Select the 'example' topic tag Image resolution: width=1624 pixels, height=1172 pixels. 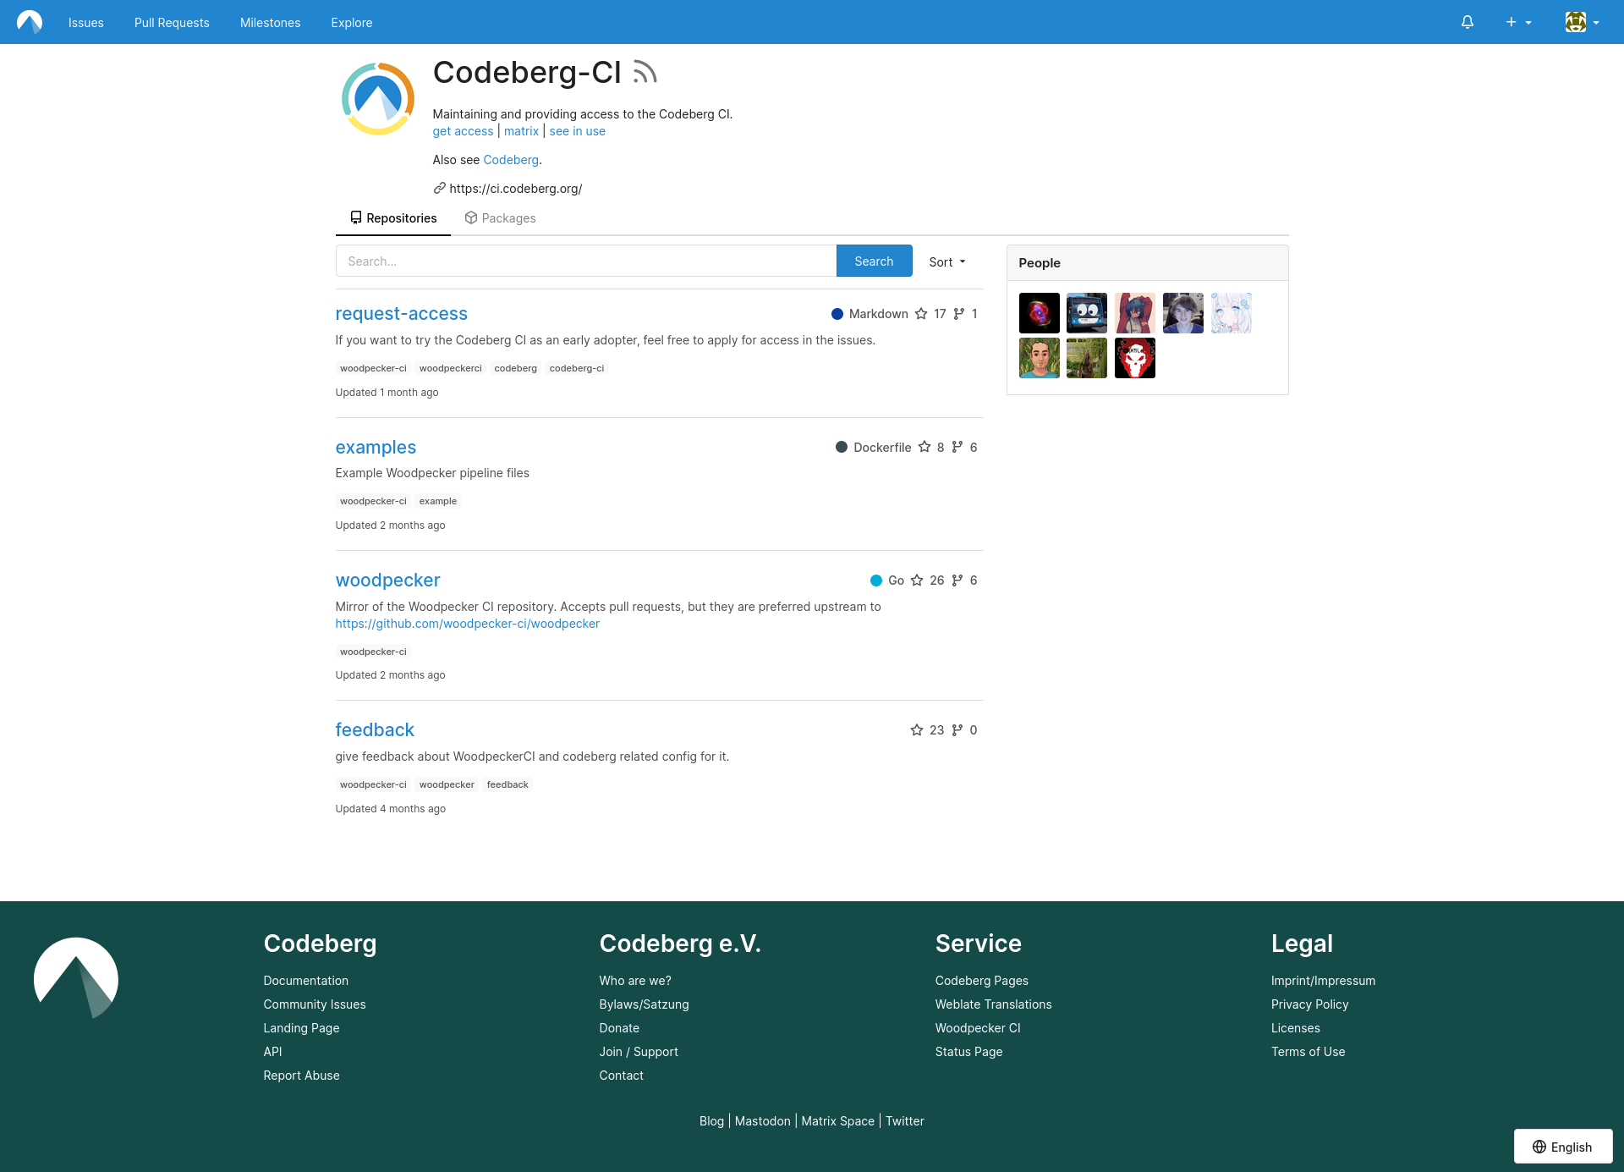(438, 501)
